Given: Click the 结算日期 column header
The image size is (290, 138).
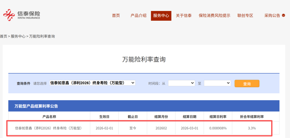Looking at the screenshot, I should [190, 117].
